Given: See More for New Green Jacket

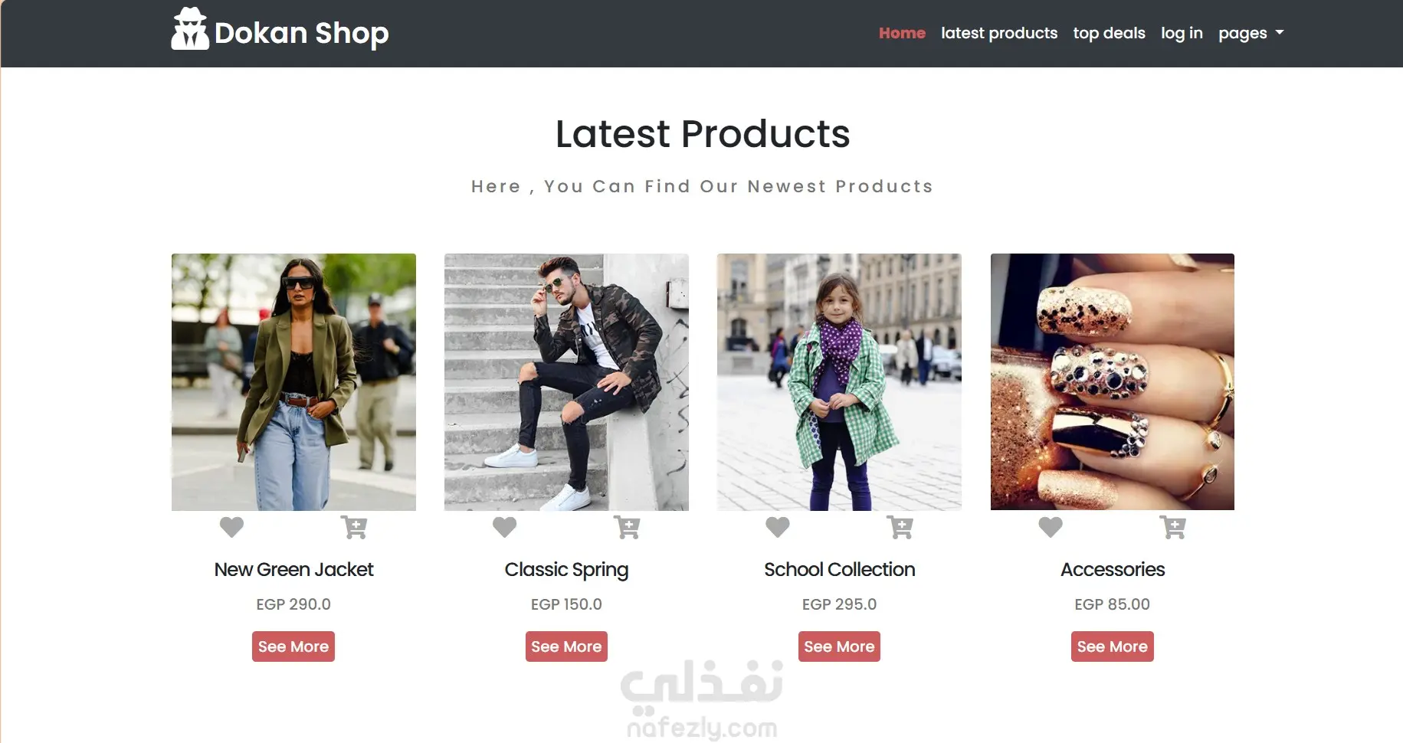Looking at the screenshot, I should click(293, 646).
